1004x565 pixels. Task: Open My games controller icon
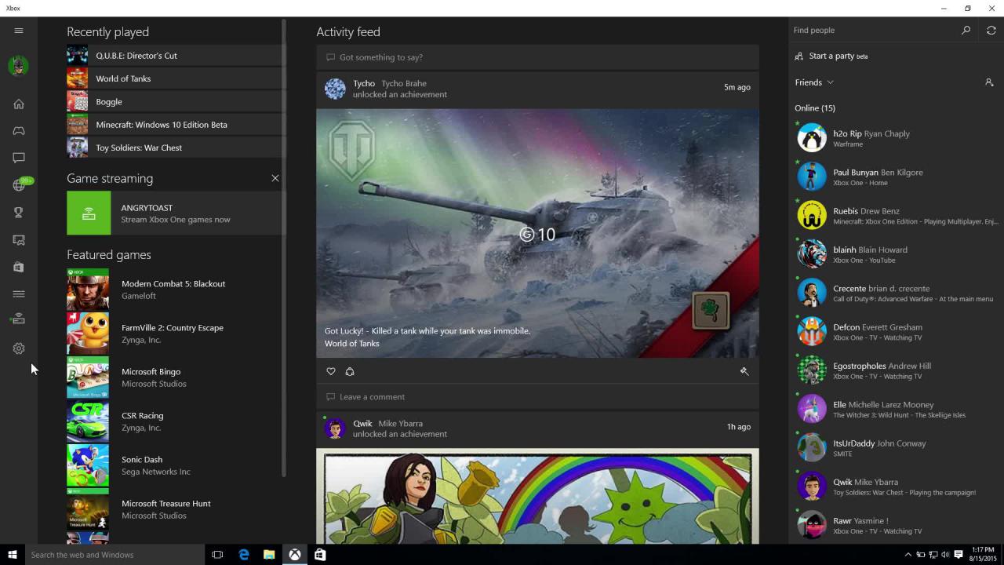click(x=19, y=131)
